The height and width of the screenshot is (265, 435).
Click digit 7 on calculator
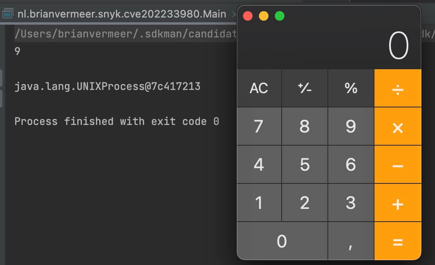(259, 127)
